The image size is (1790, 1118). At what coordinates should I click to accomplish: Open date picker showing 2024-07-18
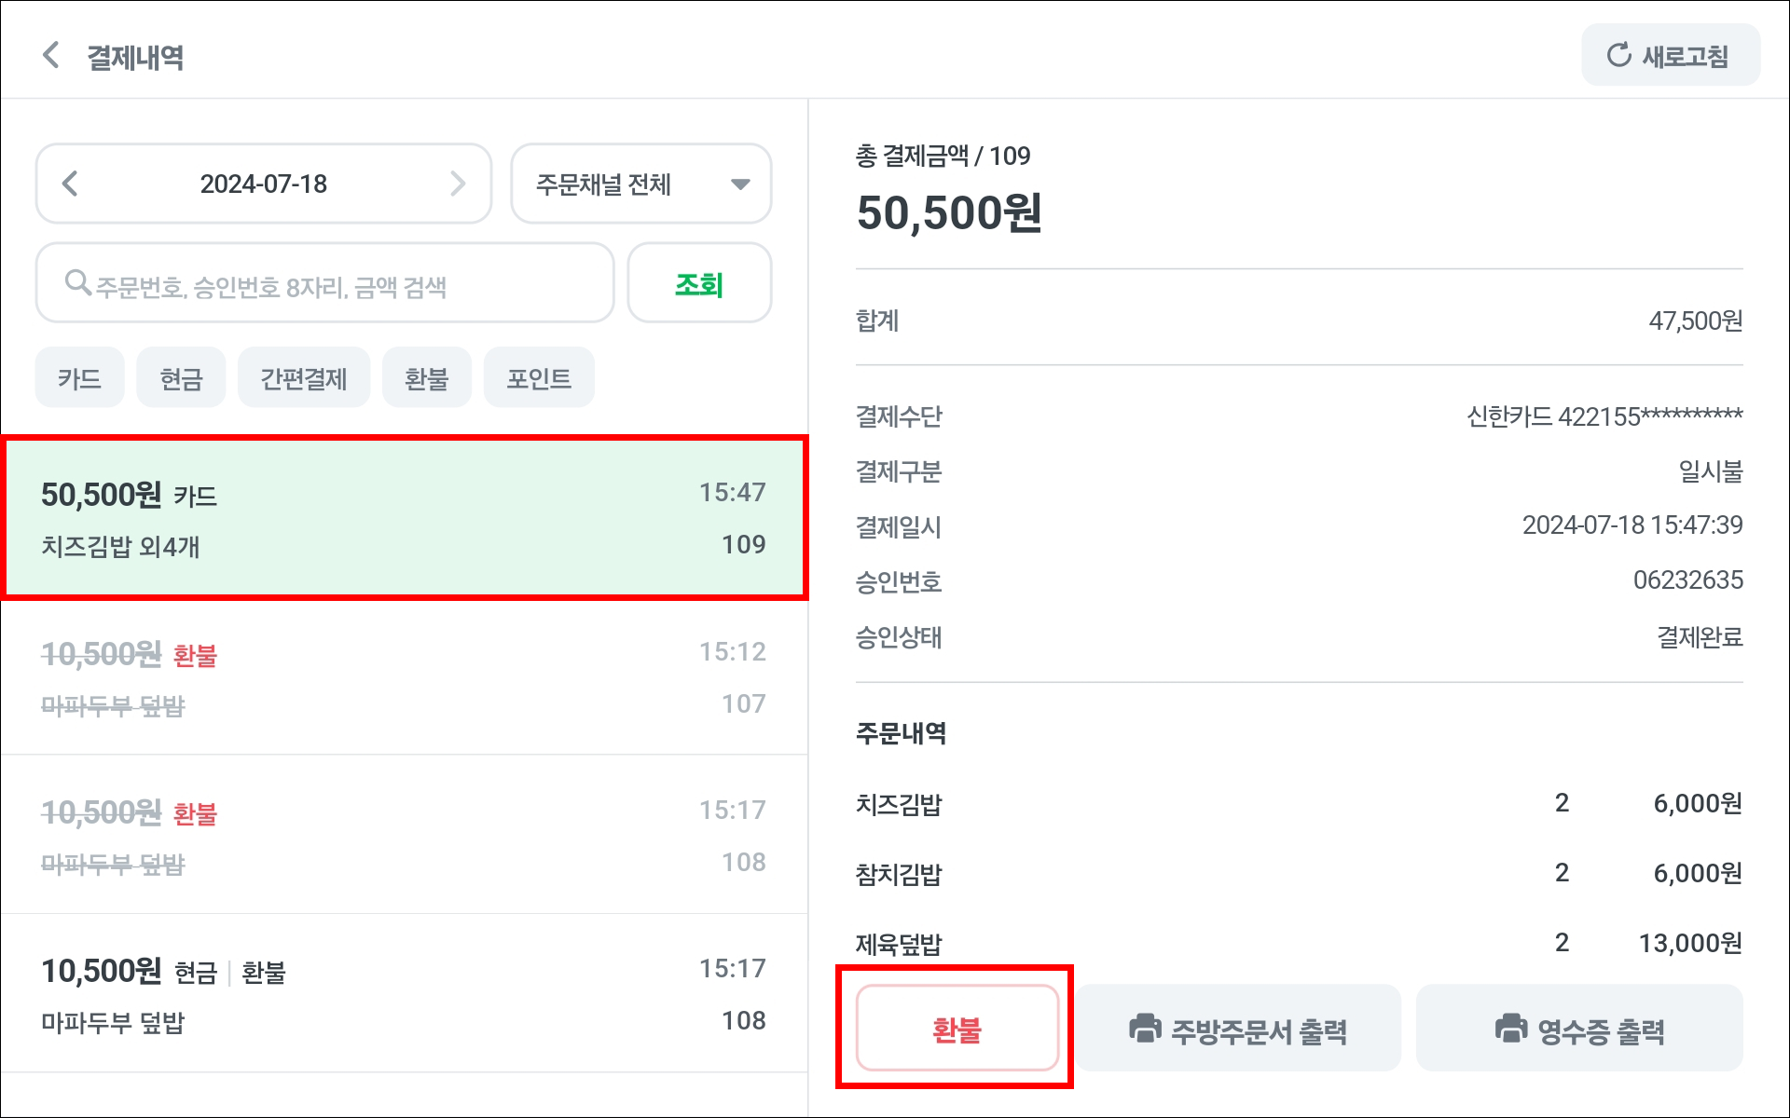point(264,184)
